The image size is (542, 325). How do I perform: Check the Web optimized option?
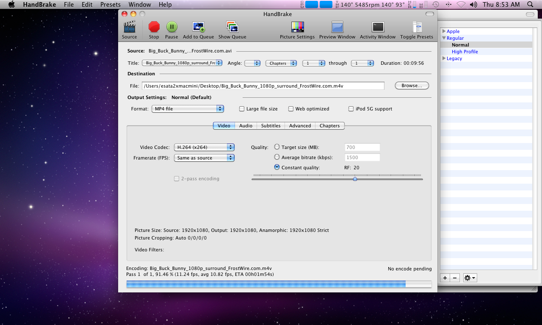point(291,109)
